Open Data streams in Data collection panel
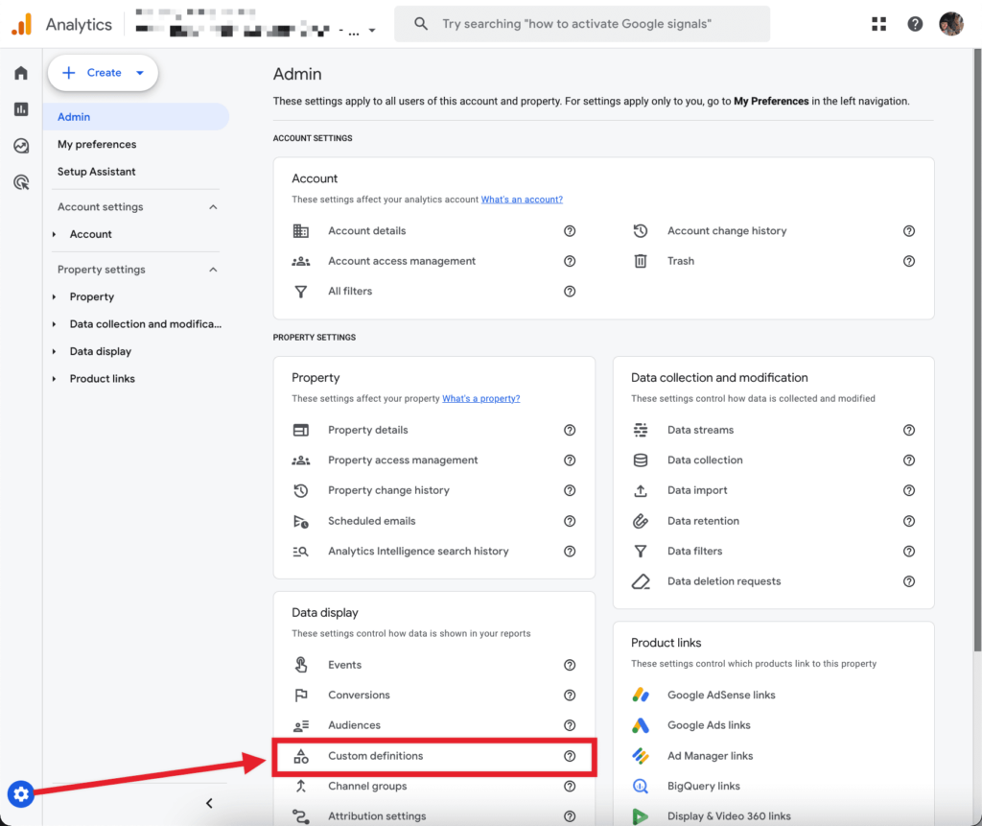The width and height of the screenshot is (982, 826). tap(699, 430)
